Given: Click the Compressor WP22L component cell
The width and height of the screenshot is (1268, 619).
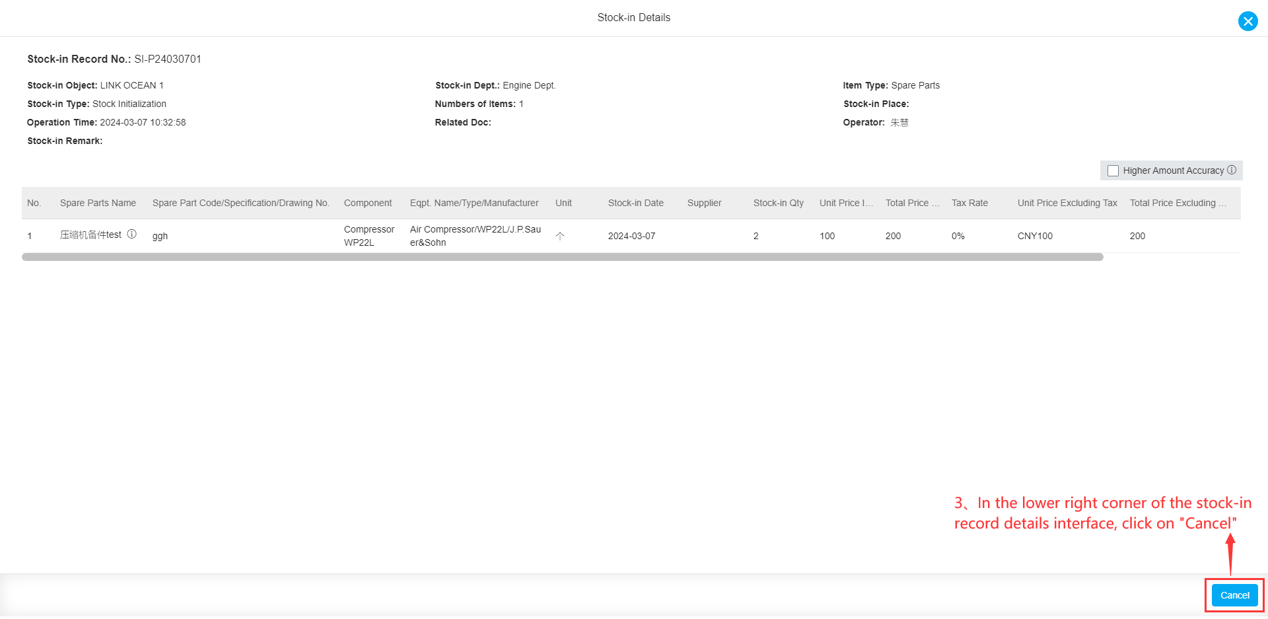Looking at the screenshot, I should (369, 236).
